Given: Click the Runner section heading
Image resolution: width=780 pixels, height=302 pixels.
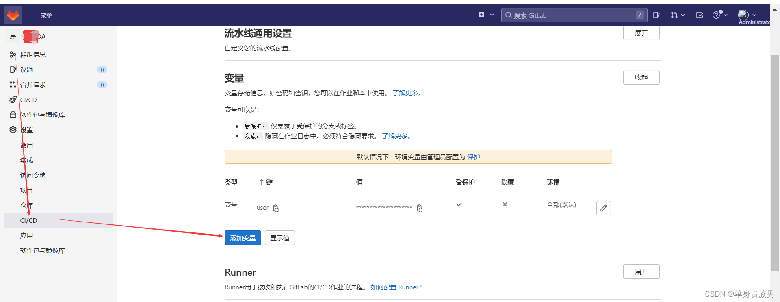Looking at the screenshot, I should tap(240, 272).
